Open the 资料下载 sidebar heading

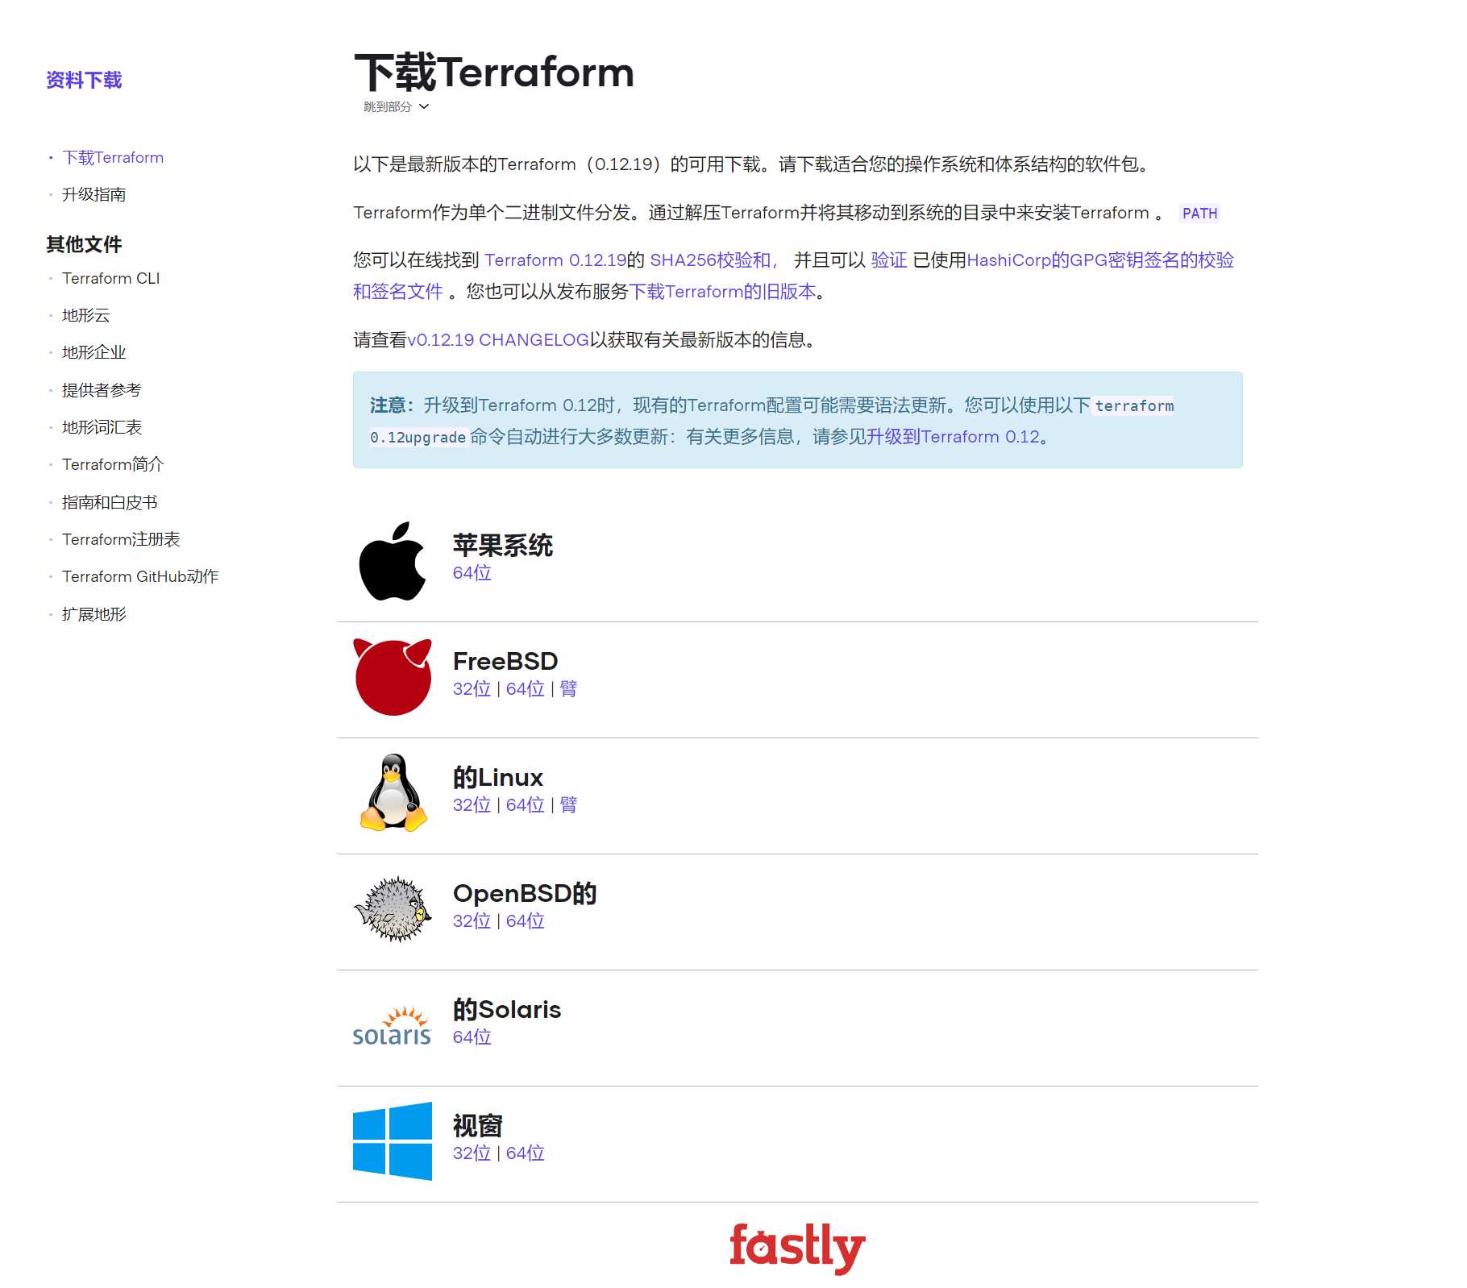tap(84, 80)
